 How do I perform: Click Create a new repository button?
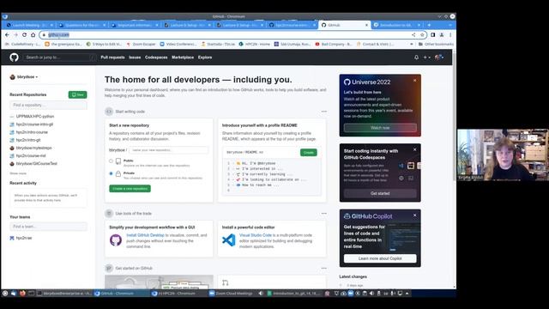(130, 189)
